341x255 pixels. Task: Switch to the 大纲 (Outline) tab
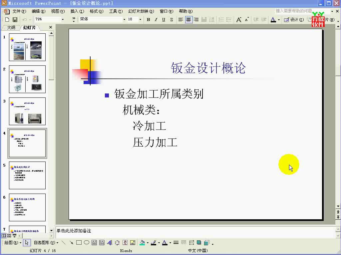pos(11,27)
